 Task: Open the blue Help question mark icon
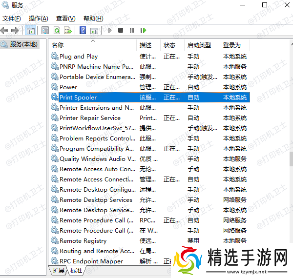click(83, 30)
